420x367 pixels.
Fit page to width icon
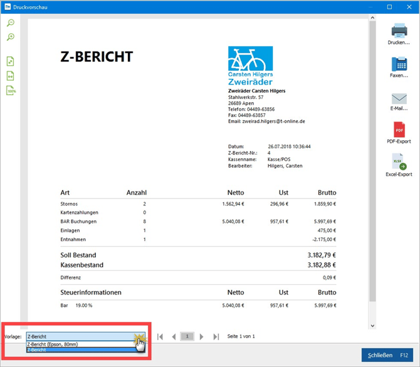click(11, 76)
